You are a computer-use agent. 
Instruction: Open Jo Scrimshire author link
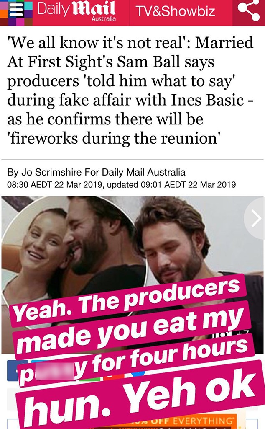coord(51,172)
